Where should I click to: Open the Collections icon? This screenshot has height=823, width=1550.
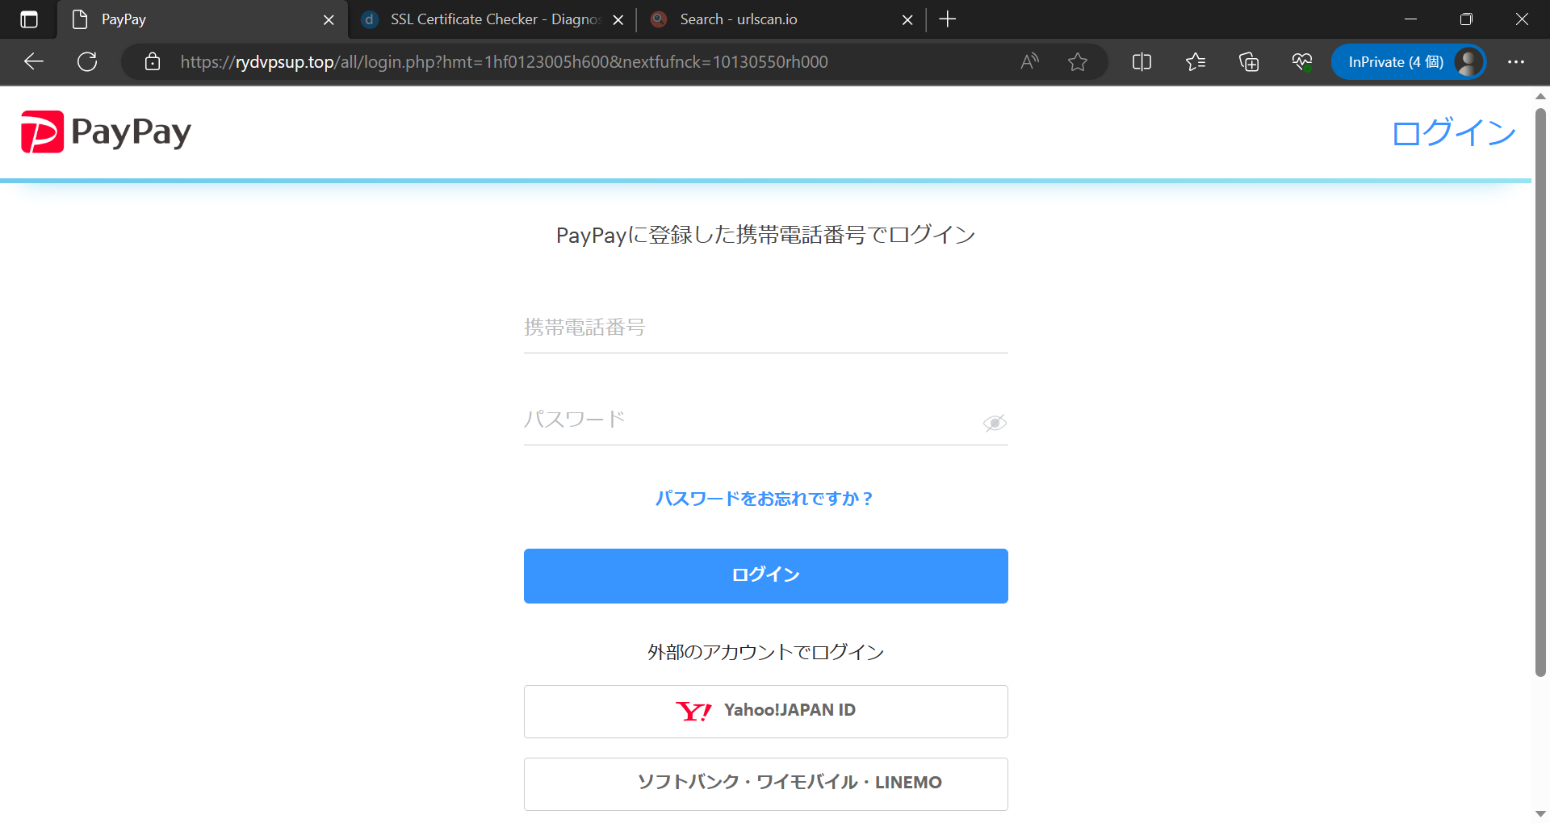pyautogui.click(x=1249, y=62)
